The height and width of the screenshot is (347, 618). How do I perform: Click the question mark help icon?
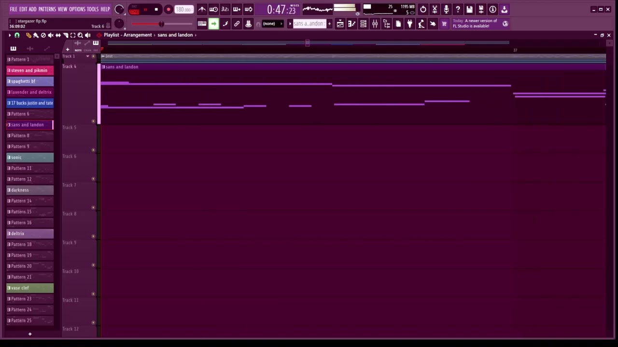[458, 9]
